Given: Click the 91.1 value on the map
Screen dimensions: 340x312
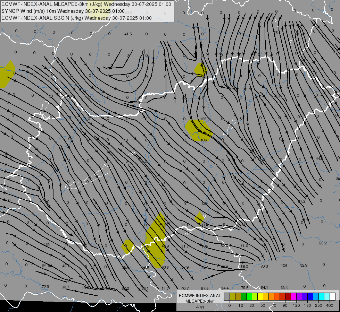Looking at the screenshot, I should click(x=184, y=225).
